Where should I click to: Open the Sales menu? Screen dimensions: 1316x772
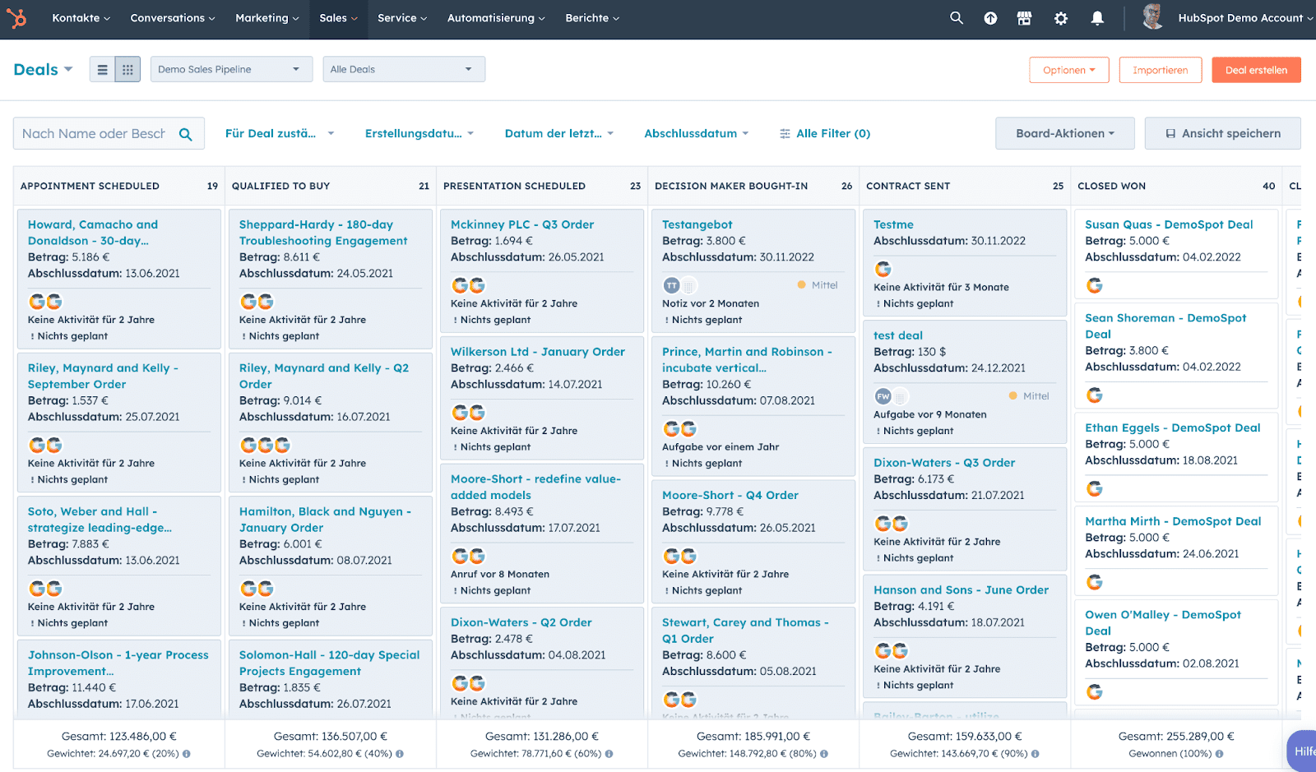(x=338, y=18)
